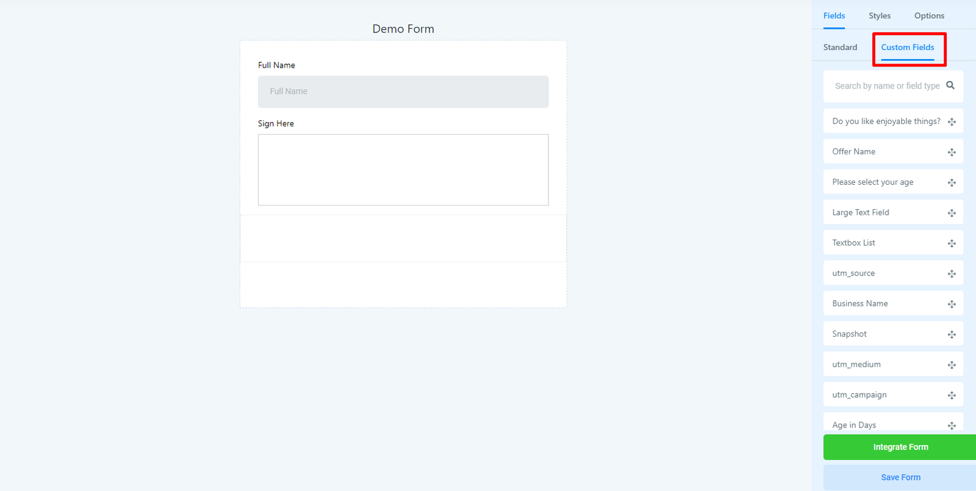
Task: Click move icon beside utm_campaign
Action: pyautogui.click(x=952, y=395)
